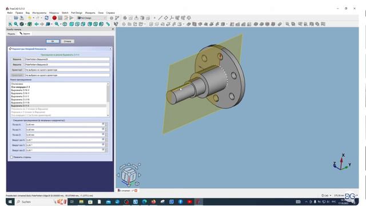Confirm with the OK button

click(53, 41)
